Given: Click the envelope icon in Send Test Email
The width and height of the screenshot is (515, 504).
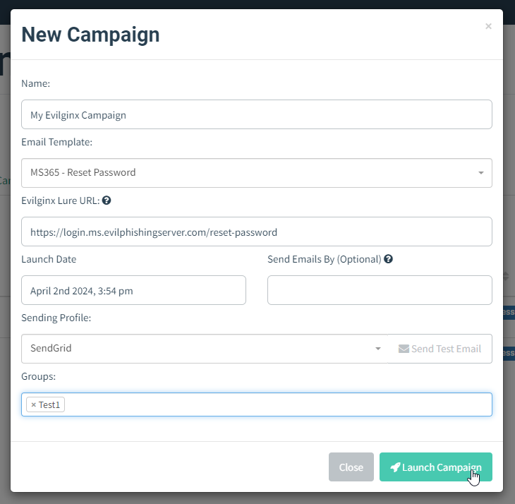Looking at the screenshot, I should pos(404,349).
